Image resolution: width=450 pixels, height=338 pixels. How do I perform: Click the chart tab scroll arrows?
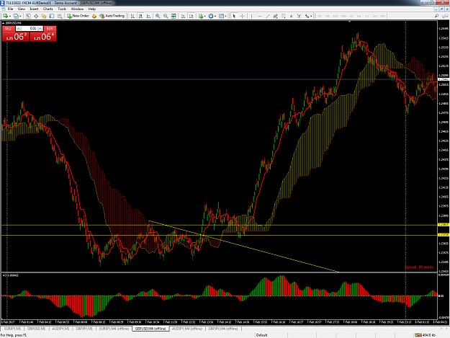446,328
